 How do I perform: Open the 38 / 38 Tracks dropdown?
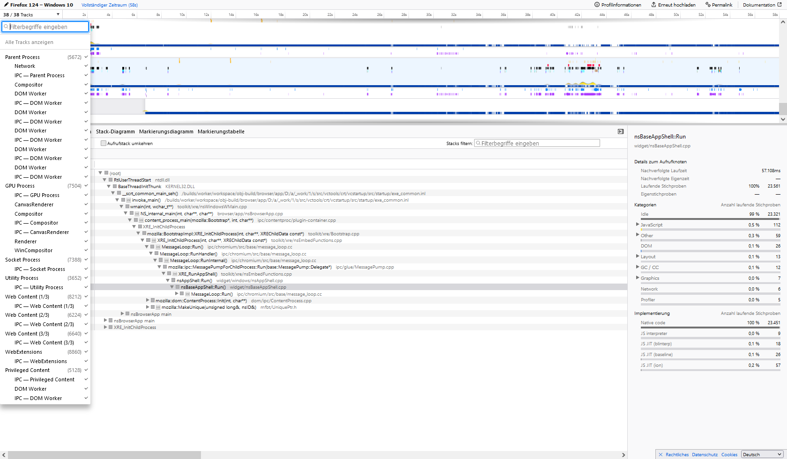pos(31,15)
